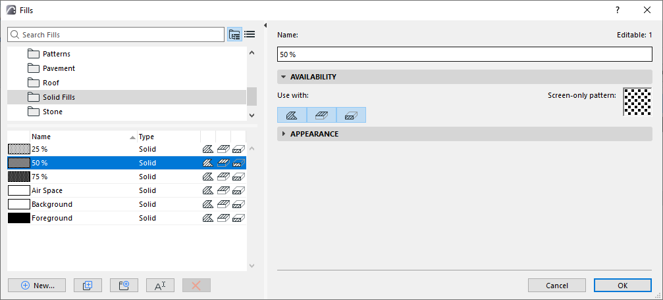This screenshot has width=663, height=300.
Task: Click the Search Fills field
Action: (x=116, y=35)
